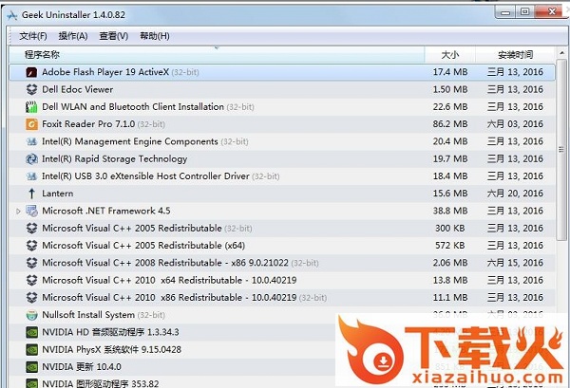Open the 帮助(H) menu
570x388 pixels.
click(x=155, y=36)
